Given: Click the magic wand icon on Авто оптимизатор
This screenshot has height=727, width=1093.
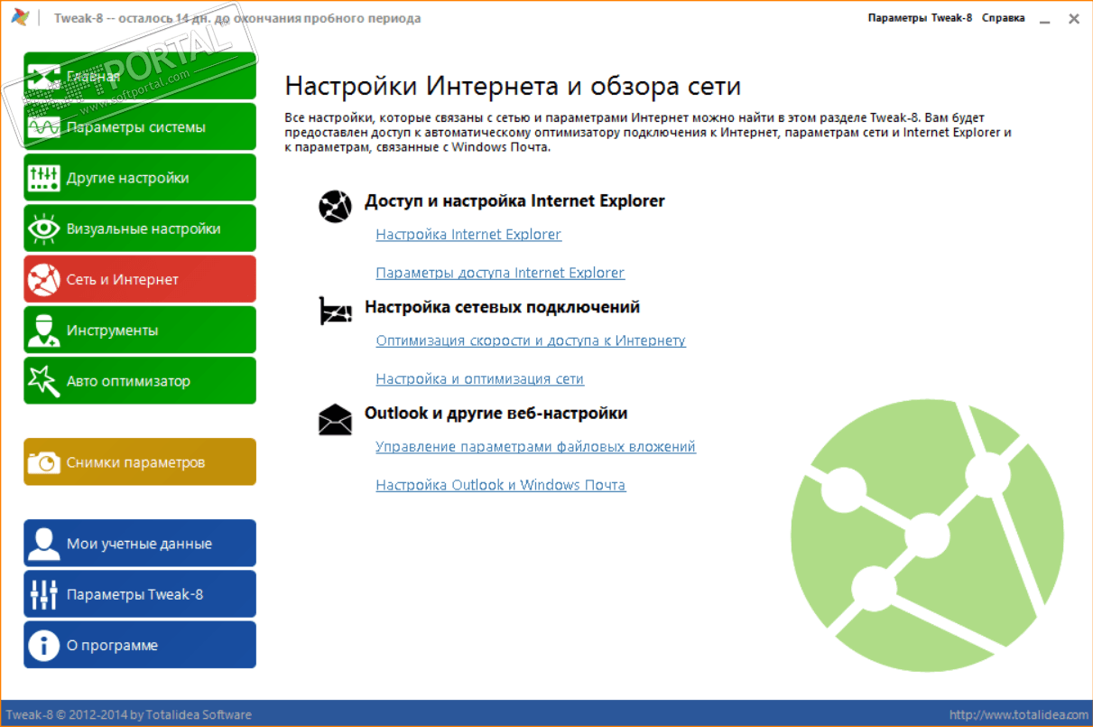Looking at the screenshot, I should point(44,381).
